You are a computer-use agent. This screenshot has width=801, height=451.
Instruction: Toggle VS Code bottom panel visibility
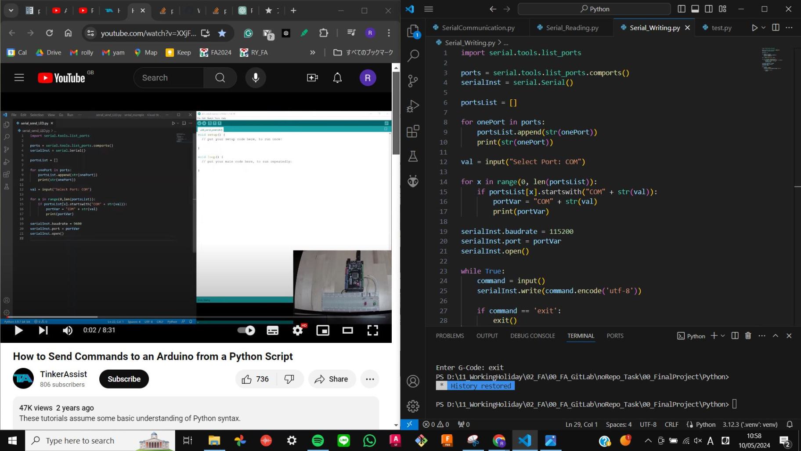pos(695,9)
